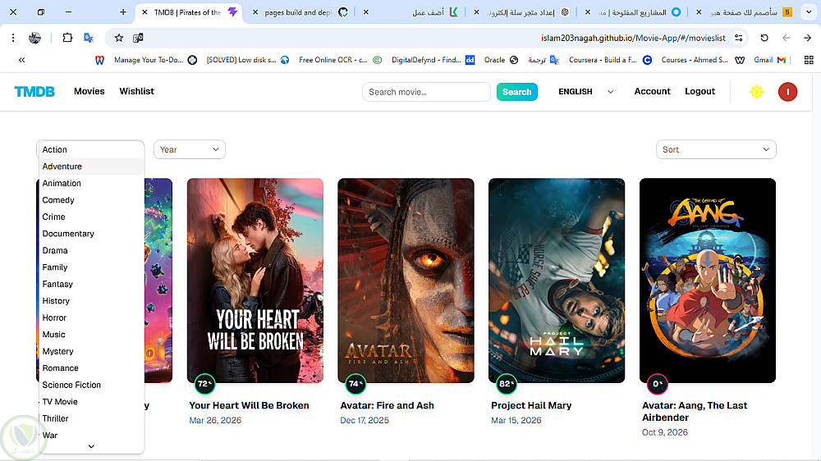Choose Action in genre list
The image size is (821, 461).
90,149
